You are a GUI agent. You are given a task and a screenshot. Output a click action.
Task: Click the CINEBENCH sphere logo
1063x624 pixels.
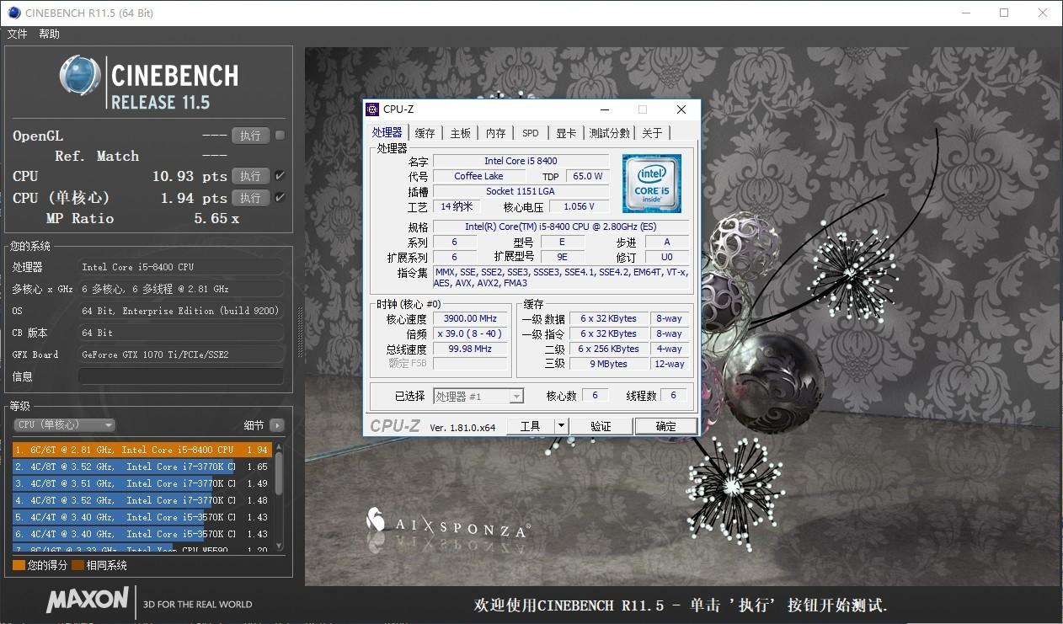[81, 77]
